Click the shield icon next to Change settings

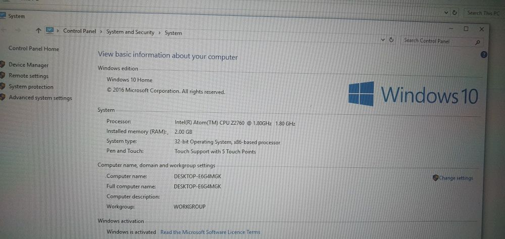pyautogui.click(x=435, y=177)
